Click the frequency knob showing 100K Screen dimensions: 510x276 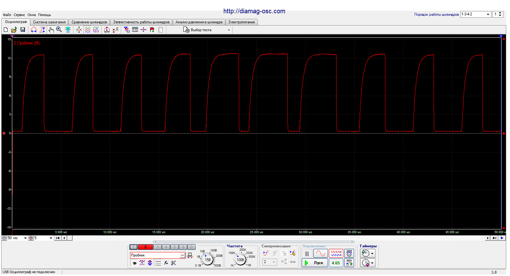240,260
